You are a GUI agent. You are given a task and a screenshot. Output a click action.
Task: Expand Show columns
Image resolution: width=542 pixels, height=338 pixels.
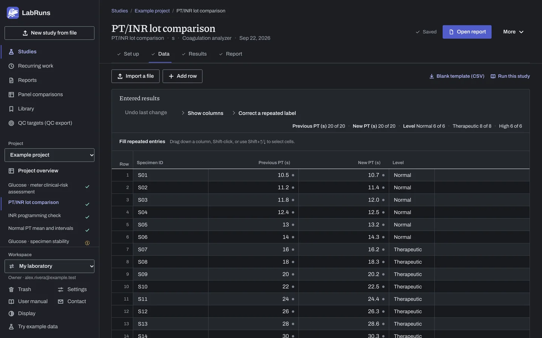202,113
